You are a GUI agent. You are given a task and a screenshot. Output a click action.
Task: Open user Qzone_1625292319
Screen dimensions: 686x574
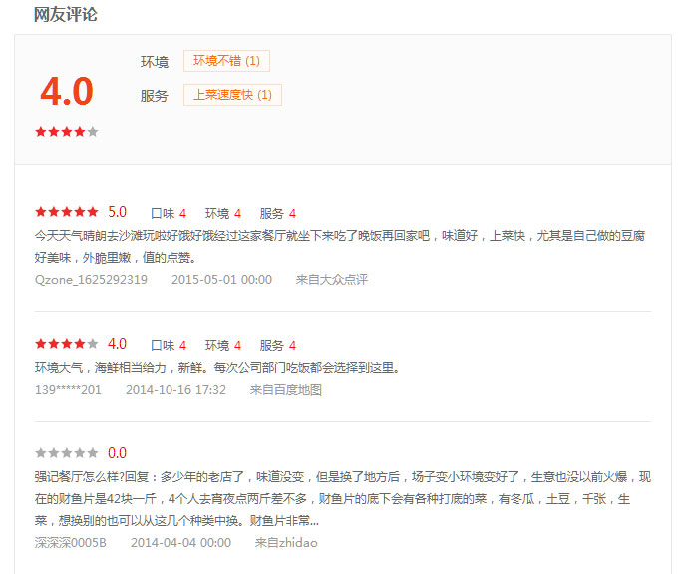coord(91,280)
